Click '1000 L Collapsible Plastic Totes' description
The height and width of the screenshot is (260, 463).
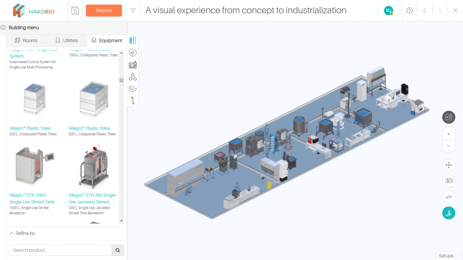(93, 55)
